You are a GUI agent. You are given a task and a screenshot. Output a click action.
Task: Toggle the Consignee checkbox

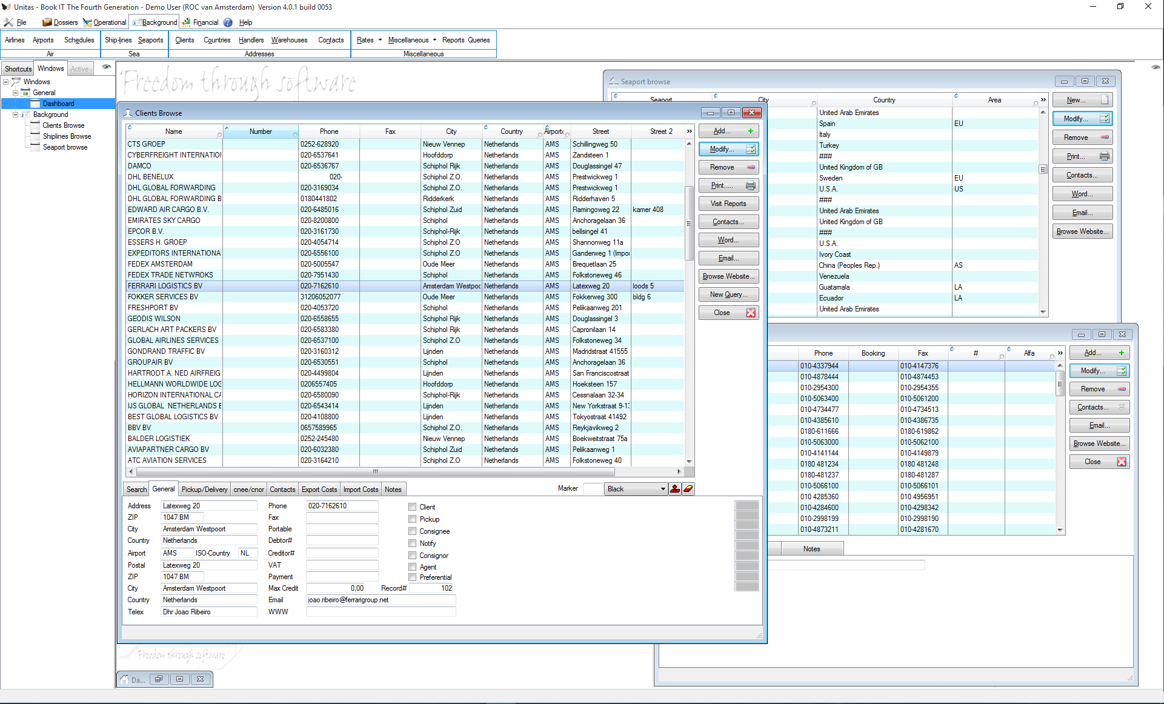(412, 531)
